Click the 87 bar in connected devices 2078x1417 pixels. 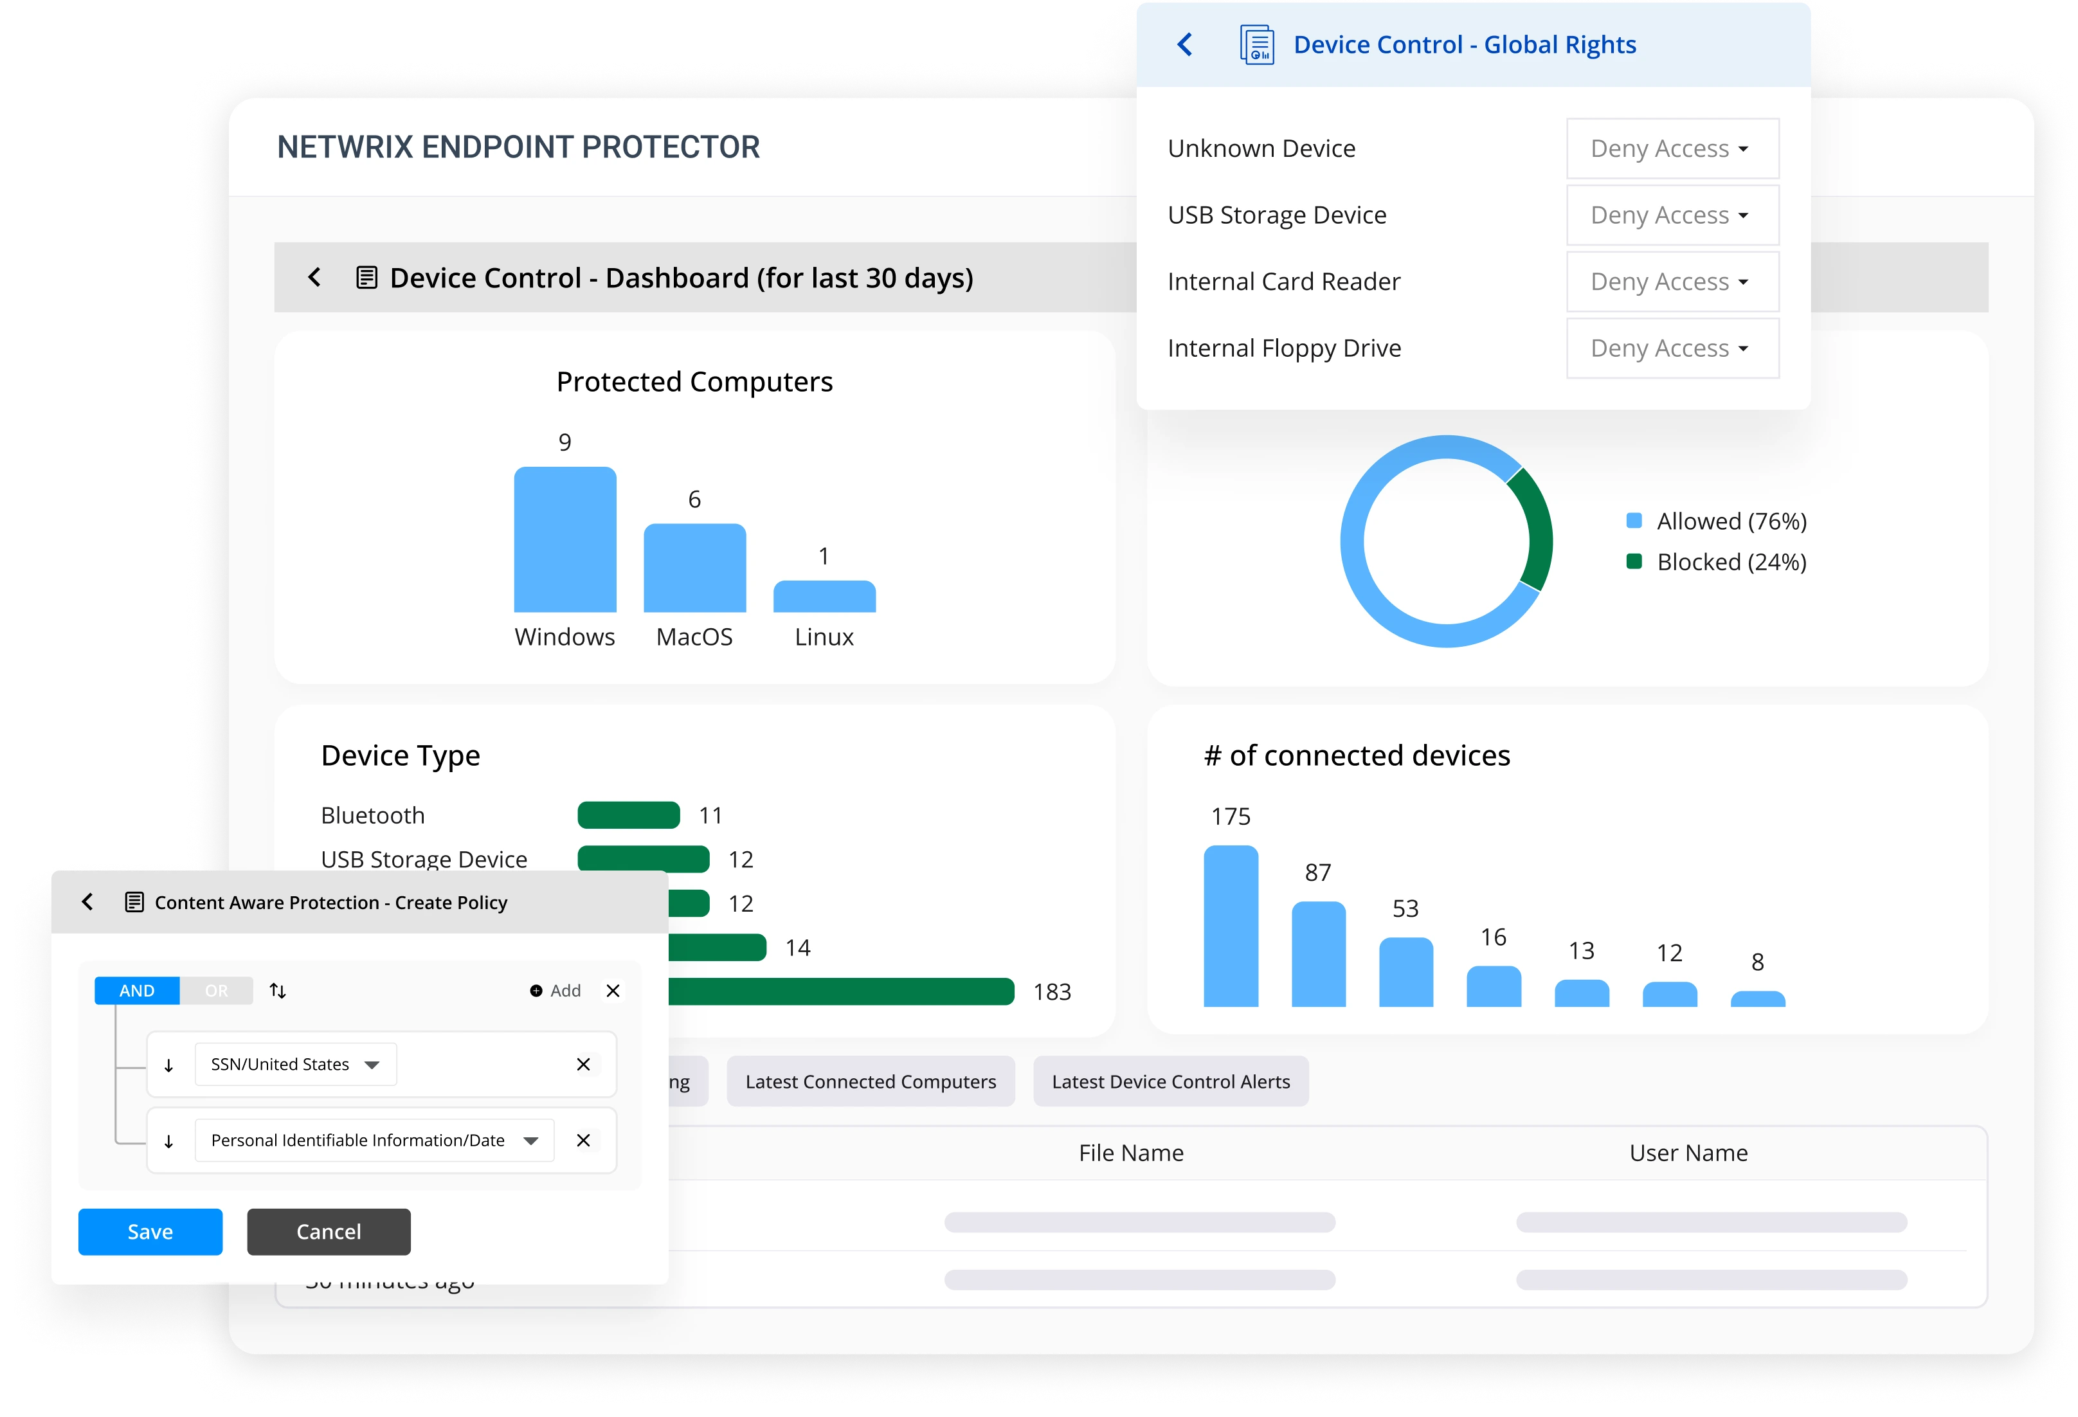tap(1318, 954)
